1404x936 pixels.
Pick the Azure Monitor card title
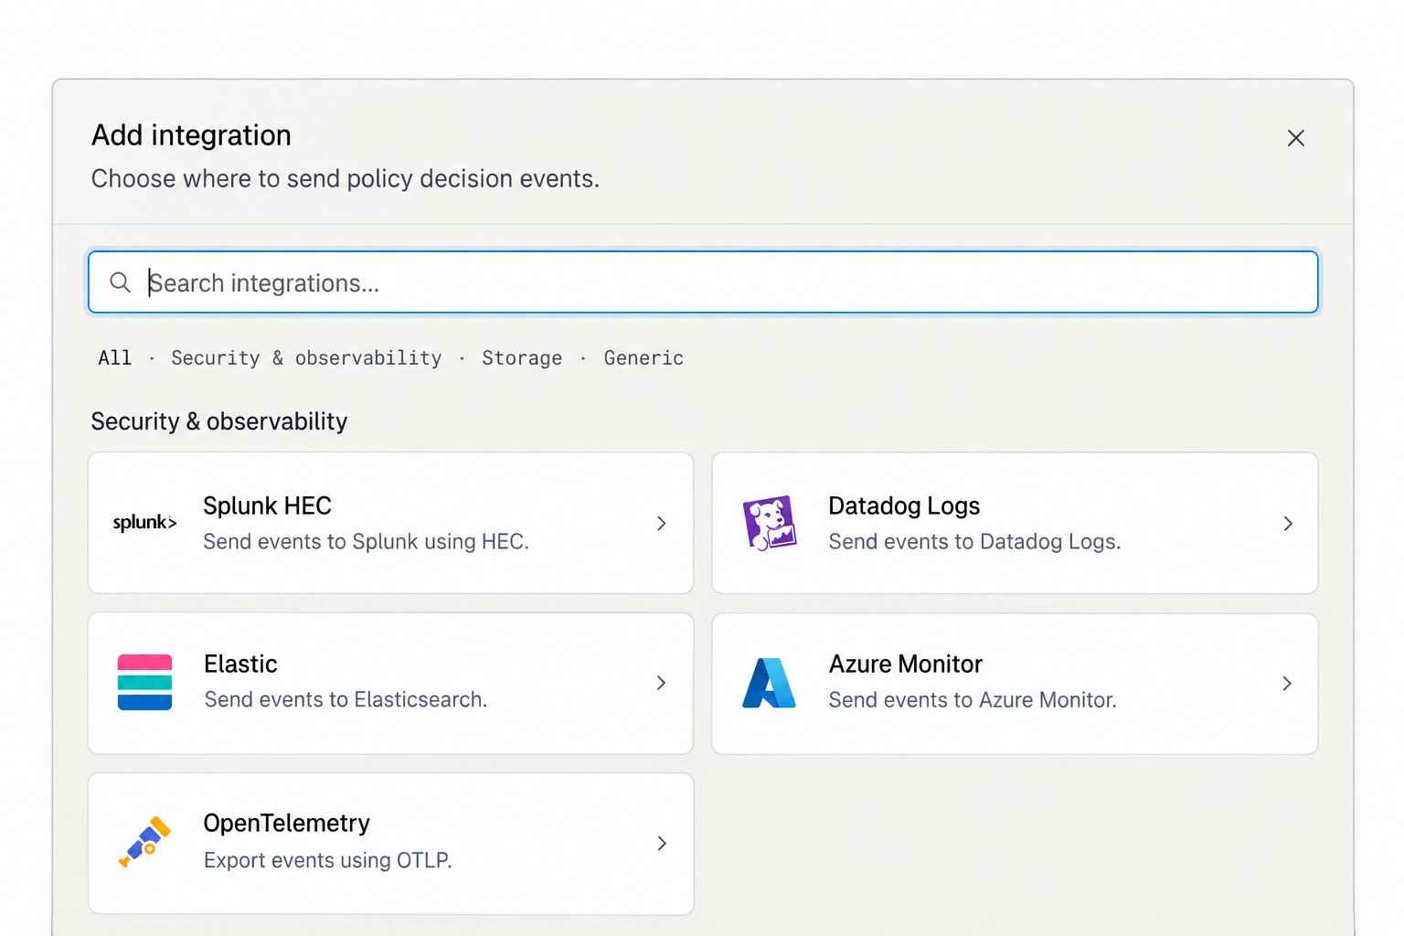[905, 664]
